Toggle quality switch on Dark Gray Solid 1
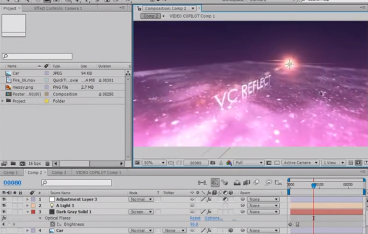The image size is (368, 234). tap(203, 212)
